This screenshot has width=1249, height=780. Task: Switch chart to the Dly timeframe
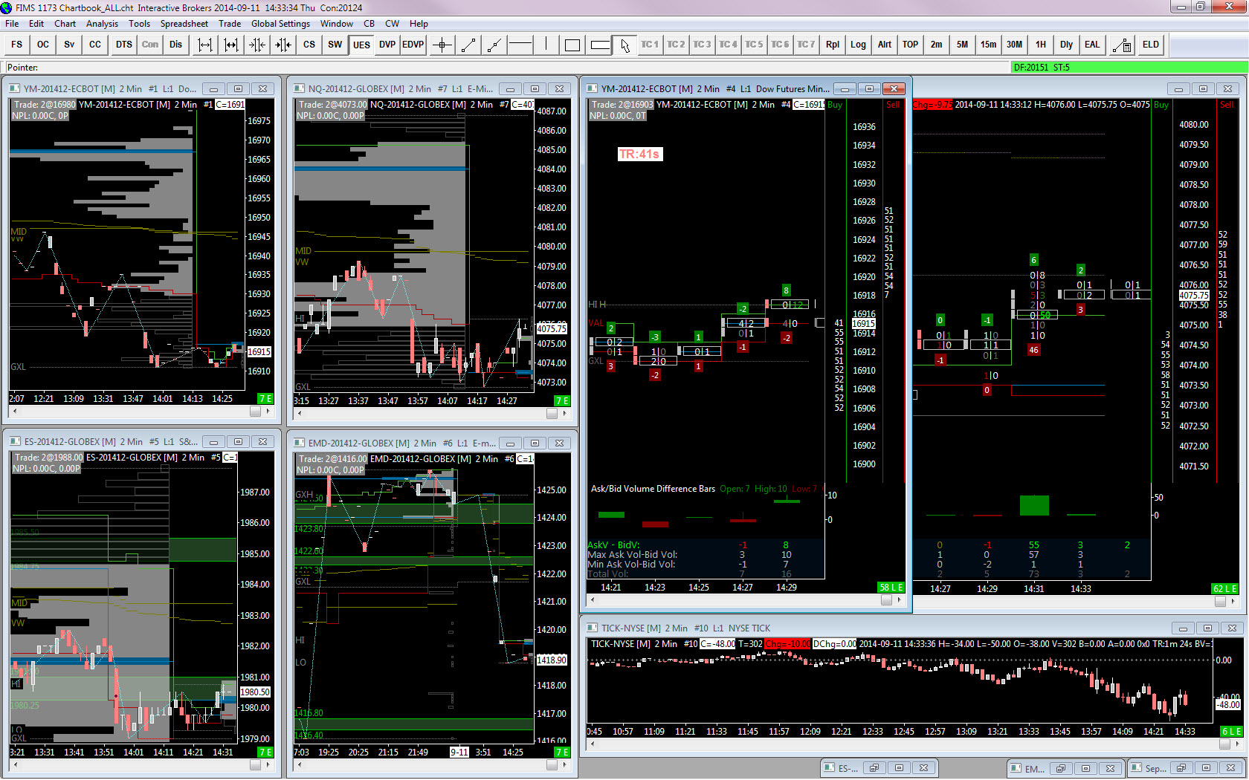(x=1067, y=45)
